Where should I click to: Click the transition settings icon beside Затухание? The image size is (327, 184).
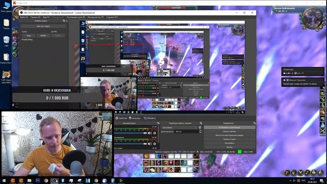click(x=200, y=127)
